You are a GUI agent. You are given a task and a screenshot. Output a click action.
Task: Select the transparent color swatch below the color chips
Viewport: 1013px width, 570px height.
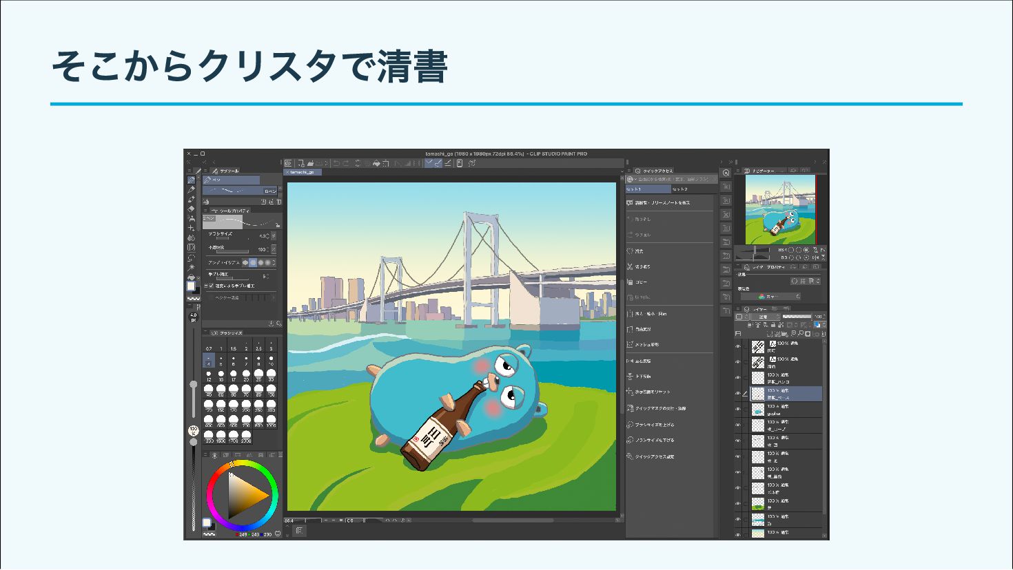194,299
